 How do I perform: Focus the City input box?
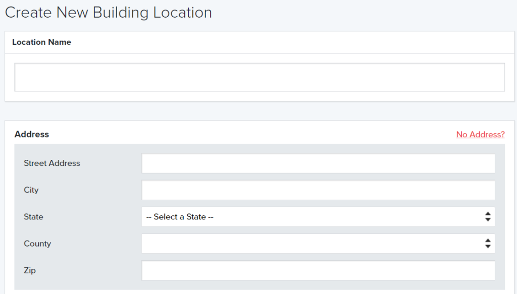tap(318, 190)
